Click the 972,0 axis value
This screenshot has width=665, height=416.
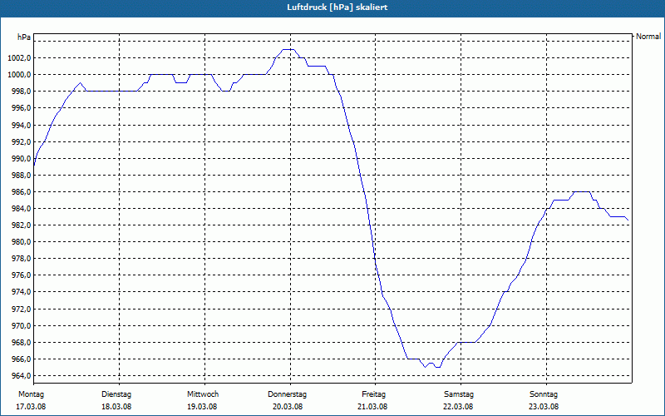click(x=21, y=309)
